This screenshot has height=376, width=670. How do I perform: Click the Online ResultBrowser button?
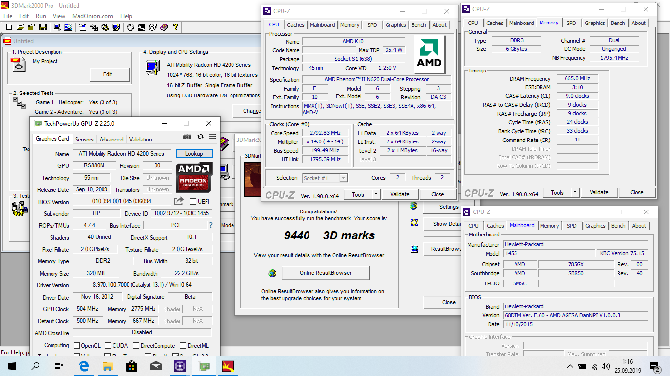click(326, 273)
